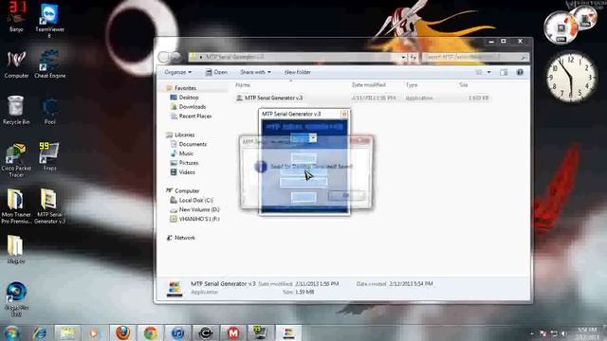
Task: Sort by Date modified column header
Action: 369,85
